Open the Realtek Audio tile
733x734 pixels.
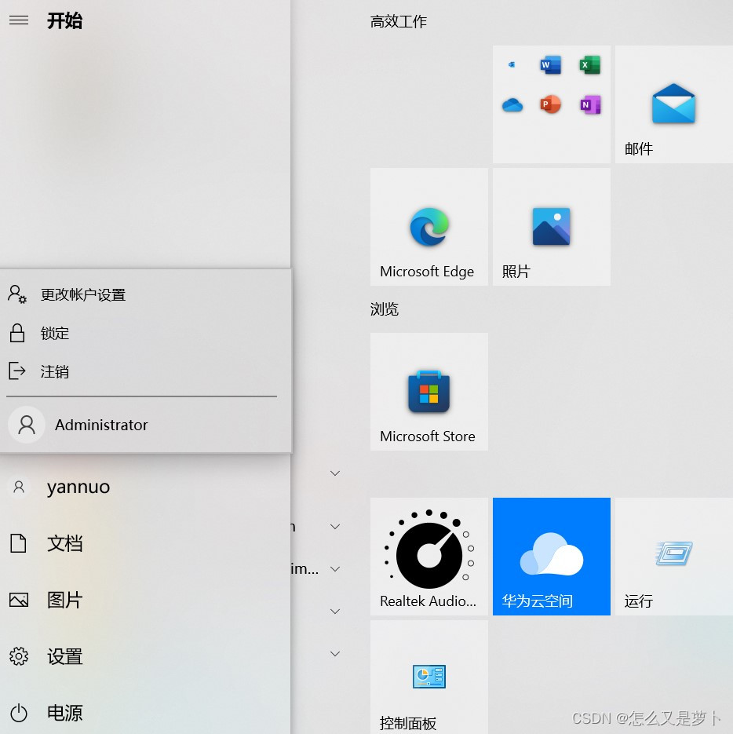click(429, 557)
